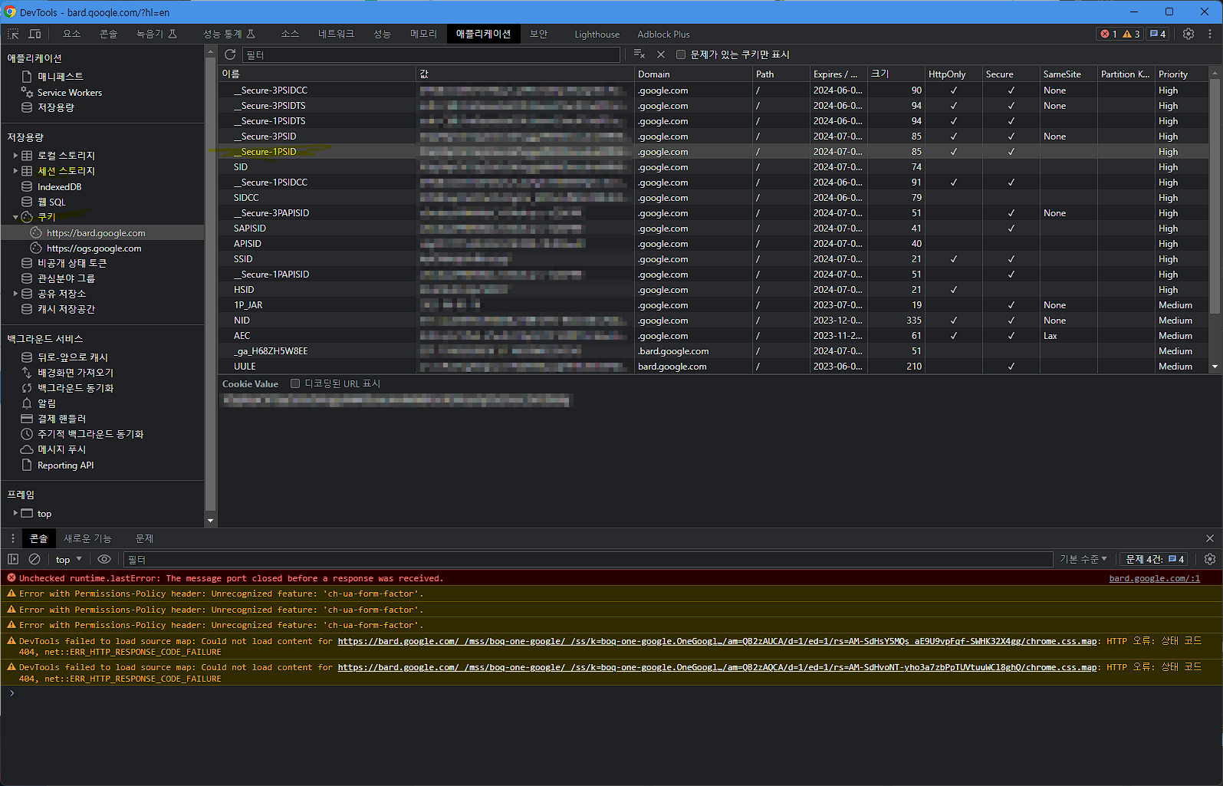Open the Issues tab in the drawer
Image resolution: width=1223 pixels, height=786 pixels.
(144, 538)
